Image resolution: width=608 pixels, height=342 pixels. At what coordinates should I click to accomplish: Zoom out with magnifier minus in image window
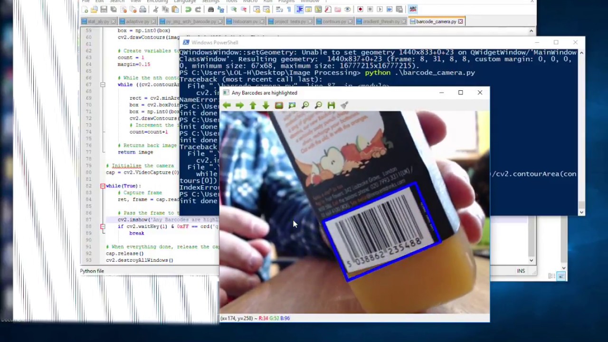[318, 105]
